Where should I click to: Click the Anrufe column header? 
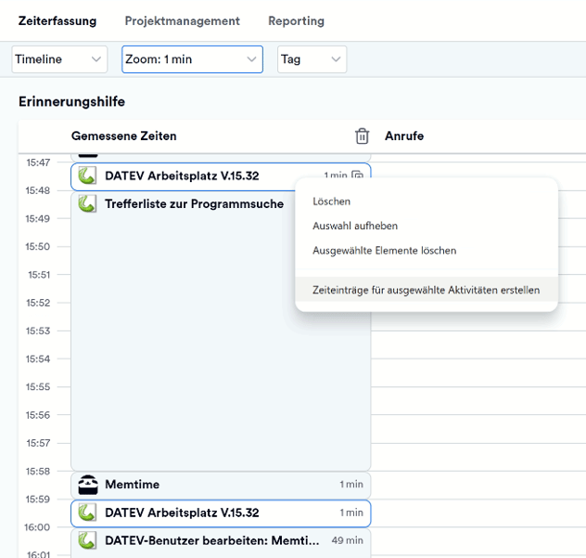[404, 136]
